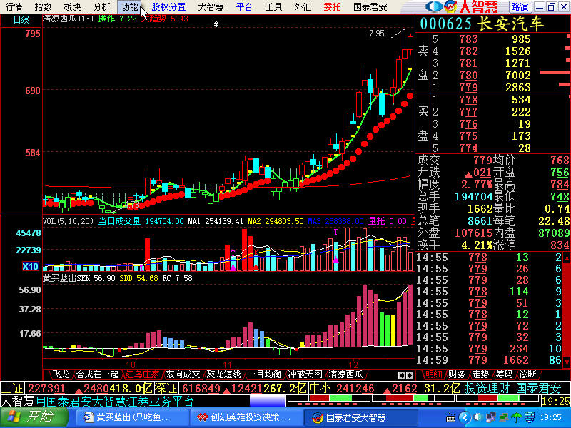Switch to the 红鸟庄家 indicator tab
The height and width of the screenshot is (428, 571).
142,374
